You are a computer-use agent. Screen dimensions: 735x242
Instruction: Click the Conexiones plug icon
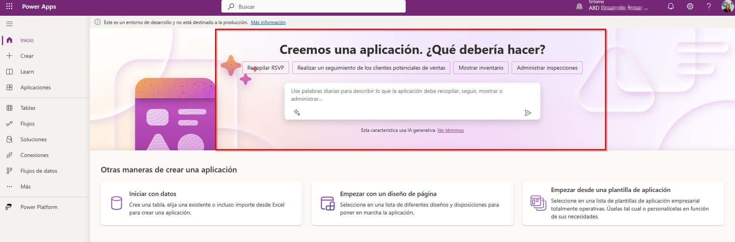pos(9,155)
